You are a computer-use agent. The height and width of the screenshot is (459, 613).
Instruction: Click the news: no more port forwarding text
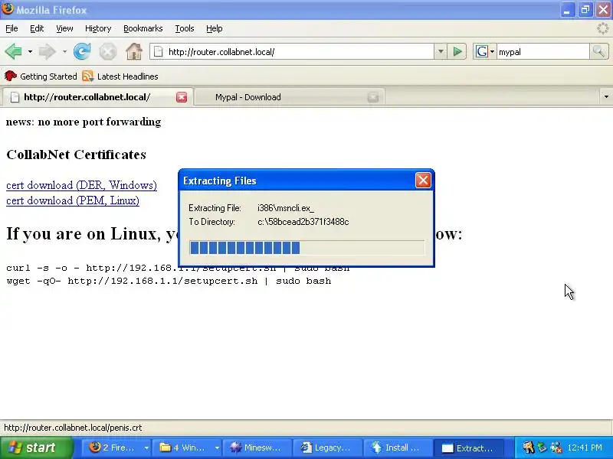[84, 122]
